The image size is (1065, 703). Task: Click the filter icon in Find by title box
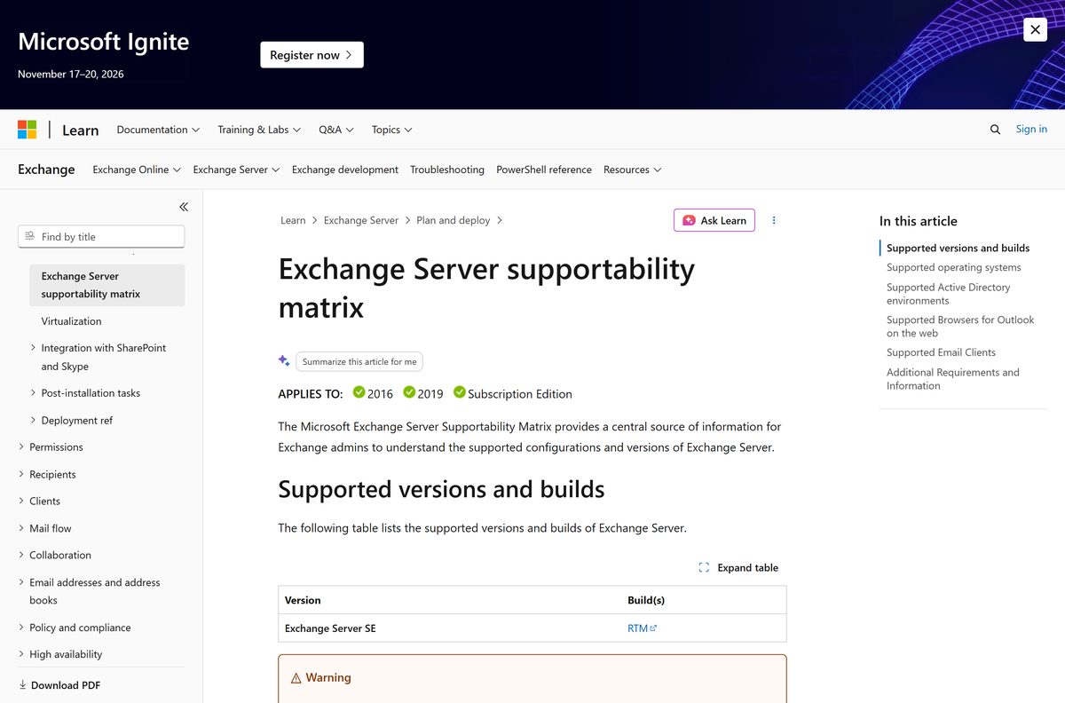click(30, 236)
